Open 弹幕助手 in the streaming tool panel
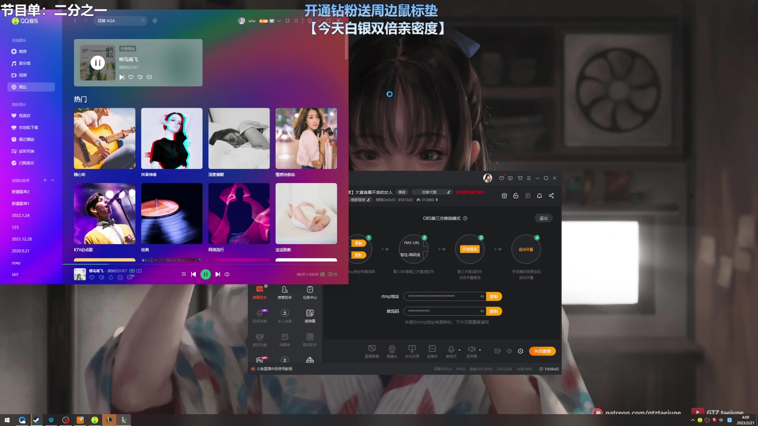This screenshot has width=758, height=426. pyautogui.click(x=260, y=292)
